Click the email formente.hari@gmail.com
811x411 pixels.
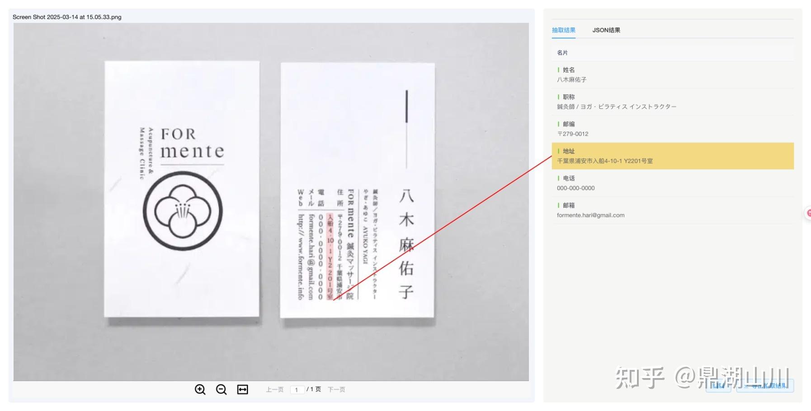point(590,215)
